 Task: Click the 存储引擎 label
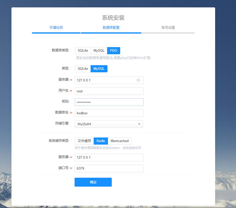[x=62, y=123]
